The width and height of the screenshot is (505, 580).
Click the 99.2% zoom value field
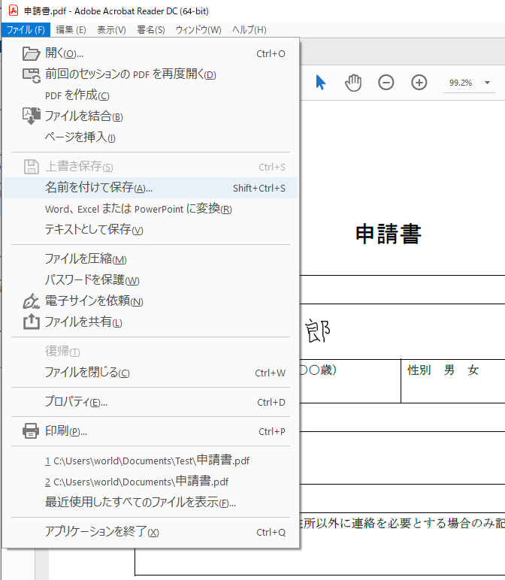[x=461, y=83]
